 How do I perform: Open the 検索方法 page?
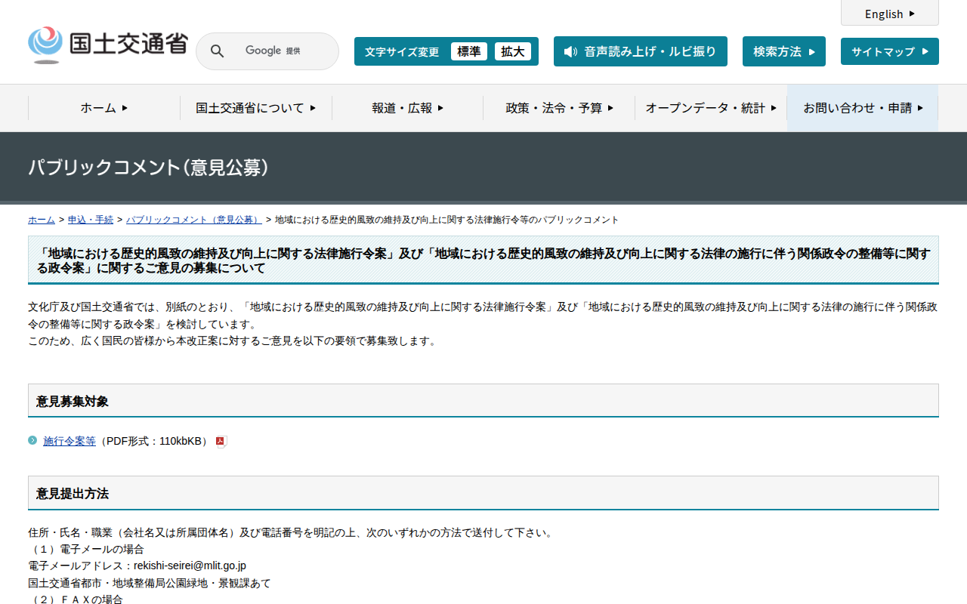pos(784,51)
